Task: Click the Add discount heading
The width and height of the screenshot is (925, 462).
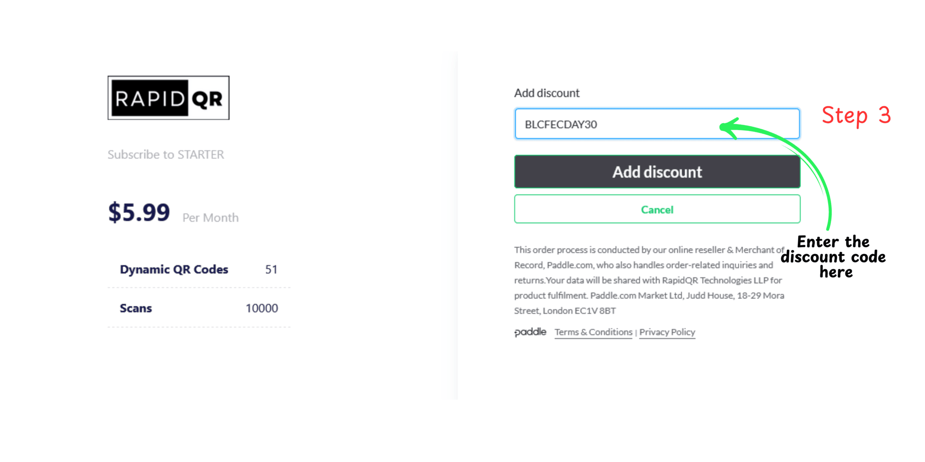Action: [x=547, y=93]
